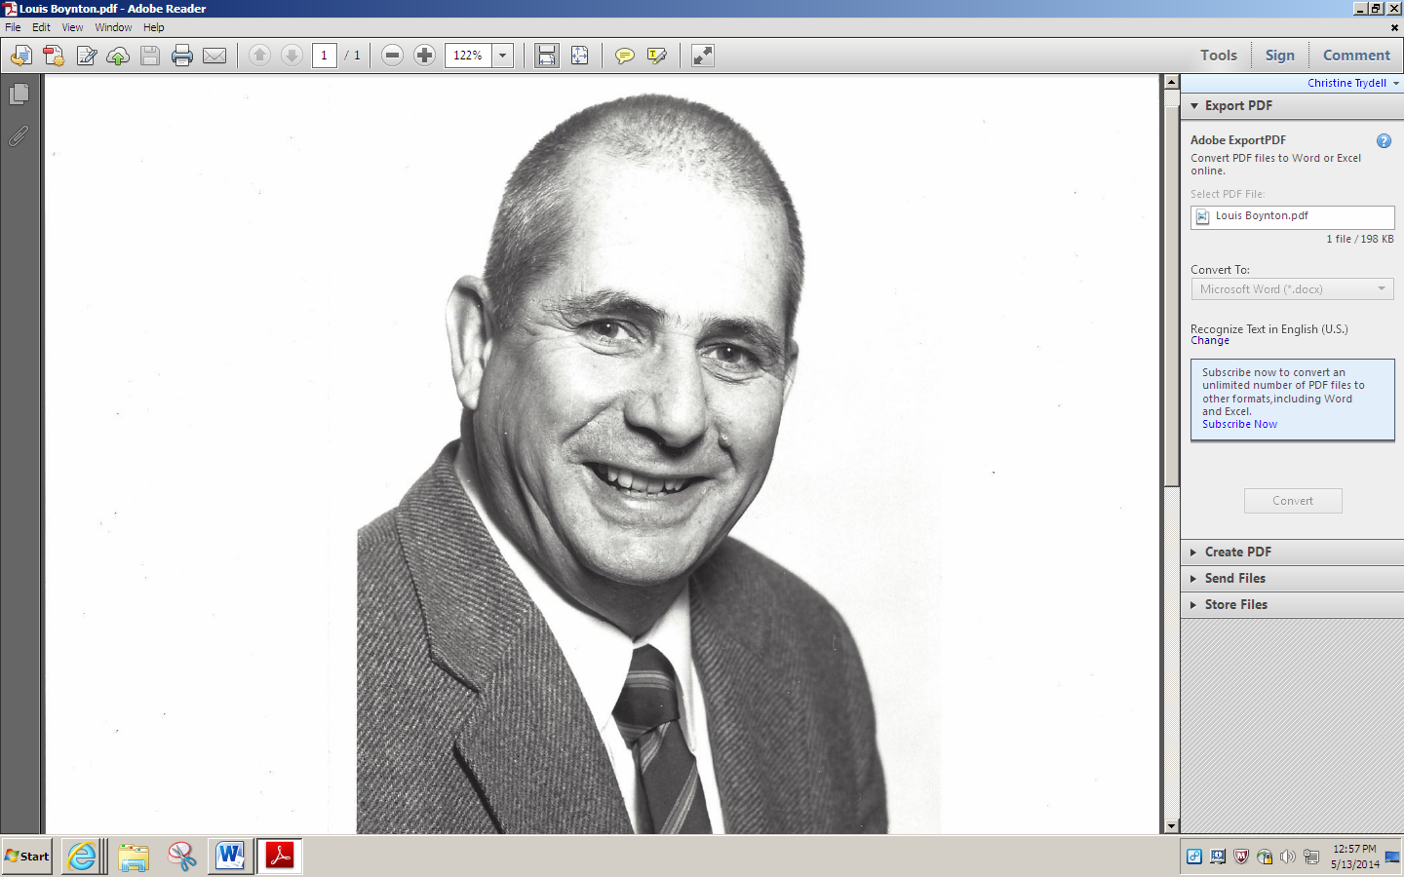
Task: Click the Email attachment icon
Action: [214, 56]
